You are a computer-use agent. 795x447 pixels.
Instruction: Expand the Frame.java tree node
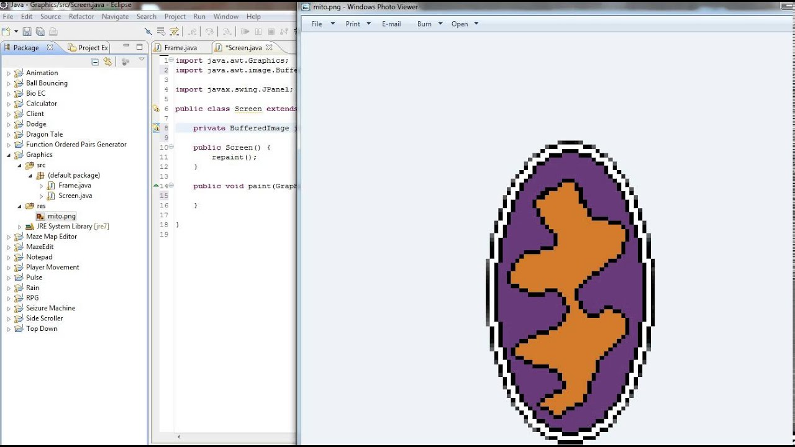coord(42,186)
